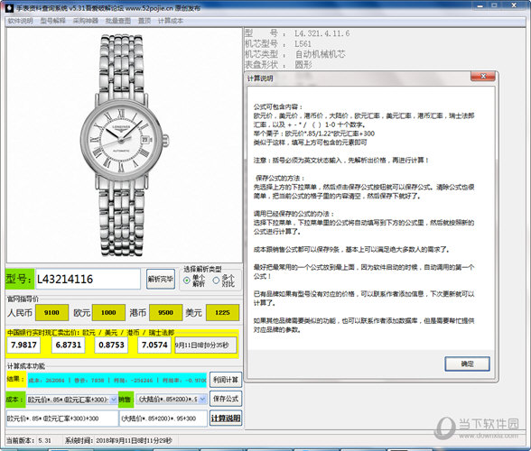Click the 机芯类型 自动机械机芯 line
The image size is (531, 451).
pos(295,54)
